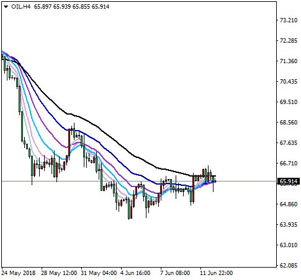Click the 63.010 price axis label
The image size is (301, 280).
(x=289, y=245)
